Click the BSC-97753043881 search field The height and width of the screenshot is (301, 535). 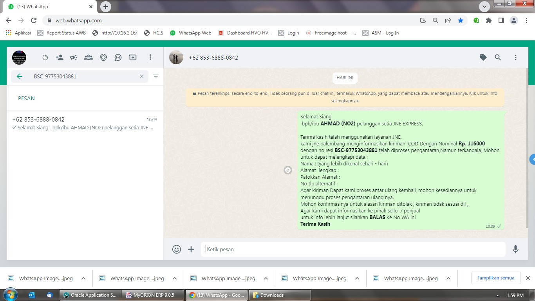80,76
